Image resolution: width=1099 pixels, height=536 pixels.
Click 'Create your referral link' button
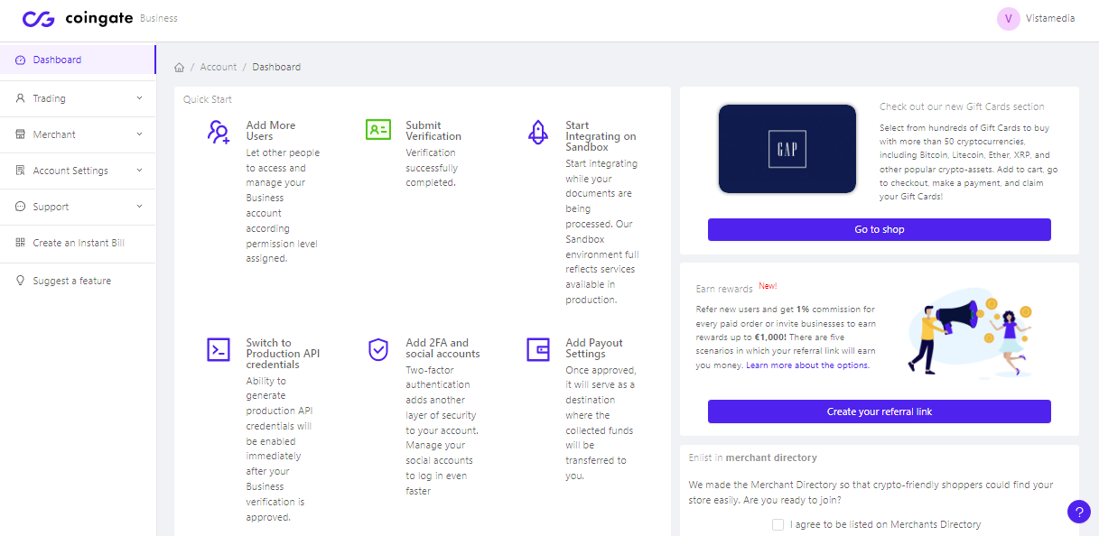tap(880, 411)
